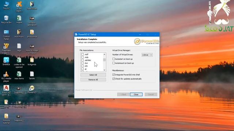Screen dimensions: 234x131
Task: Launch VLC media player shortcut
Action: (x=6, y=77)
